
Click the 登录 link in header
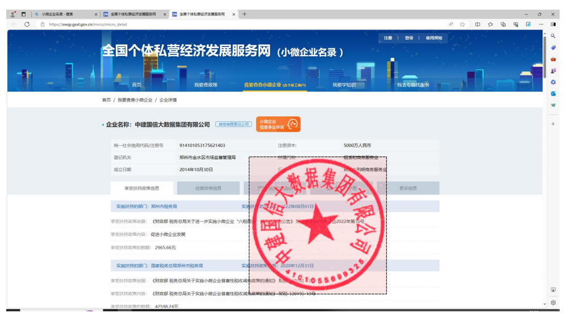tap(408, 38)
